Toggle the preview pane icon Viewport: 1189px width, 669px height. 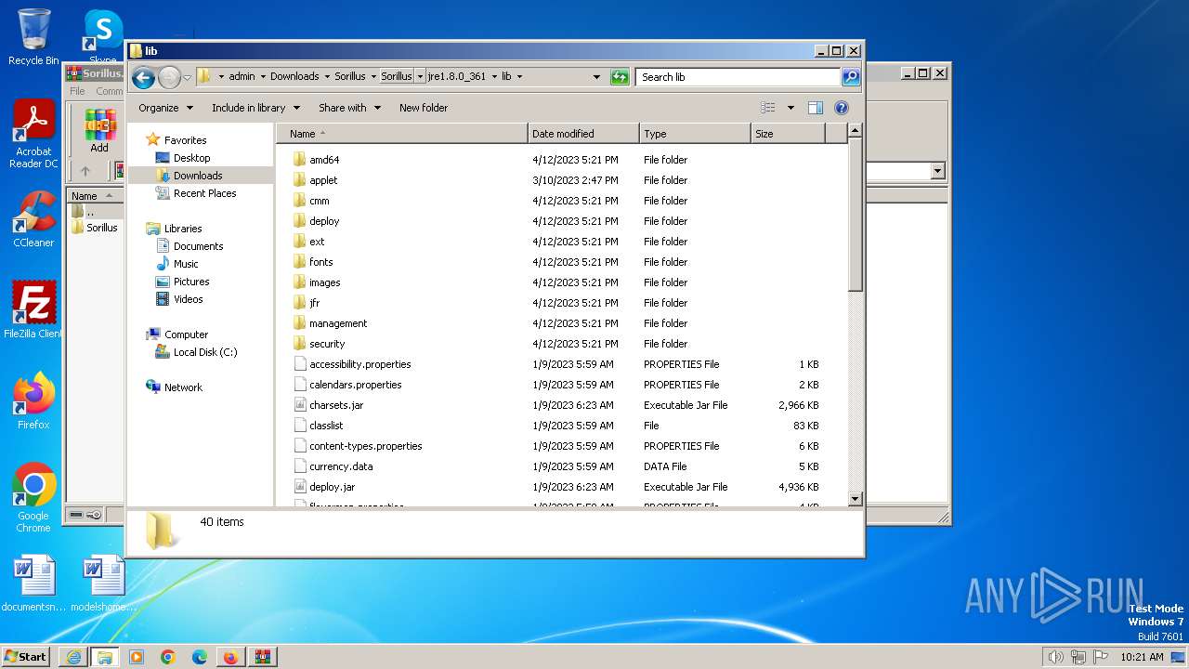[816, 108]
